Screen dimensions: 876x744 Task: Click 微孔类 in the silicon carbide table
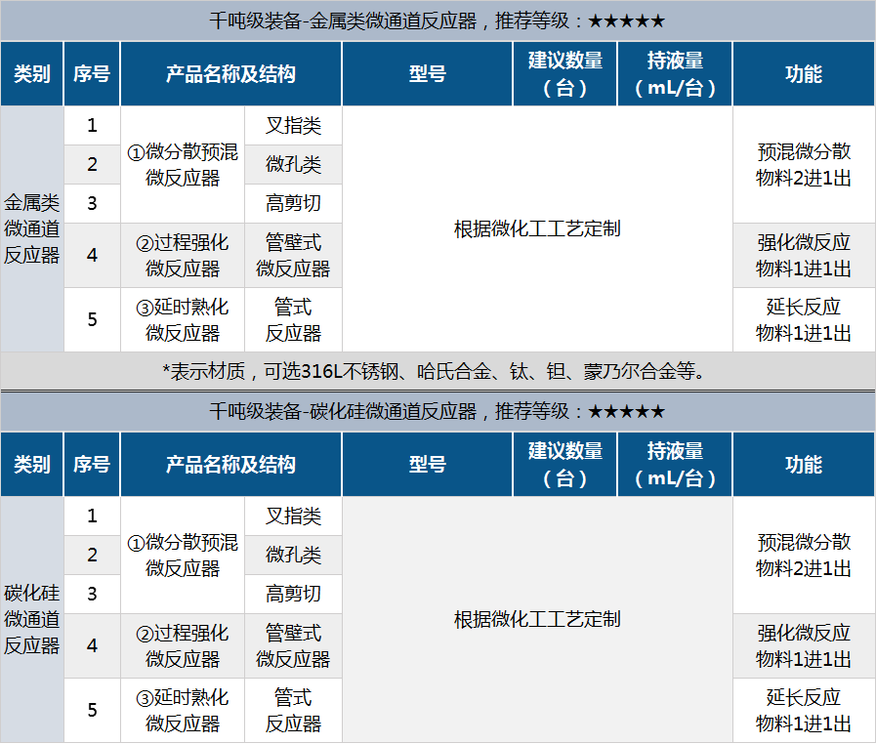tap(293, 555)
